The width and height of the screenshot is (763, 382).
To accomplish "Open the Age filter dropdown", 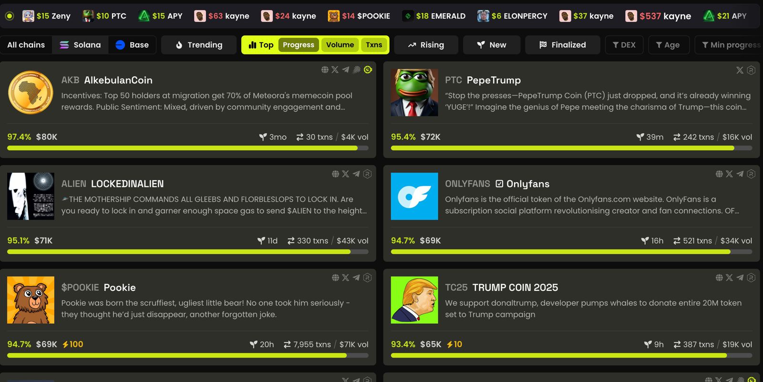I will [668, 45].
